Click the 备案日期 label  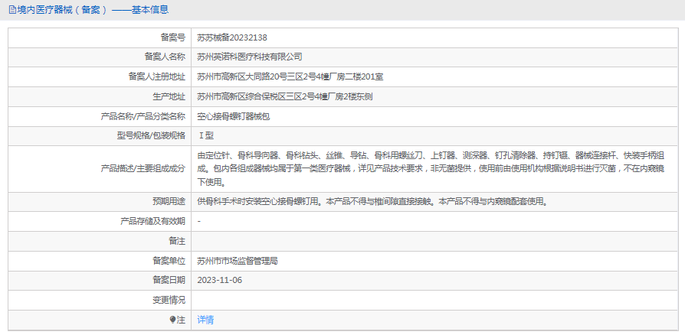pos(169,280)
